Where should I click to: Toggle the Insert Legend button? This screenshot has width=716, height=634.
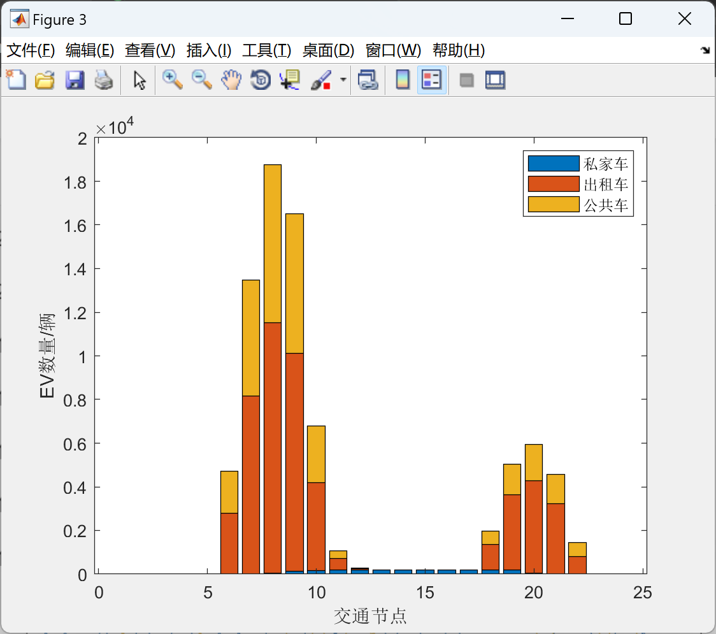[431, 80]
